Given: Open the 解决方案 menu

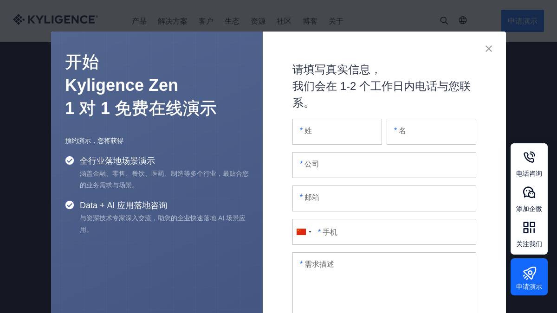Looking at the screenshot, I should click(173, 21).
